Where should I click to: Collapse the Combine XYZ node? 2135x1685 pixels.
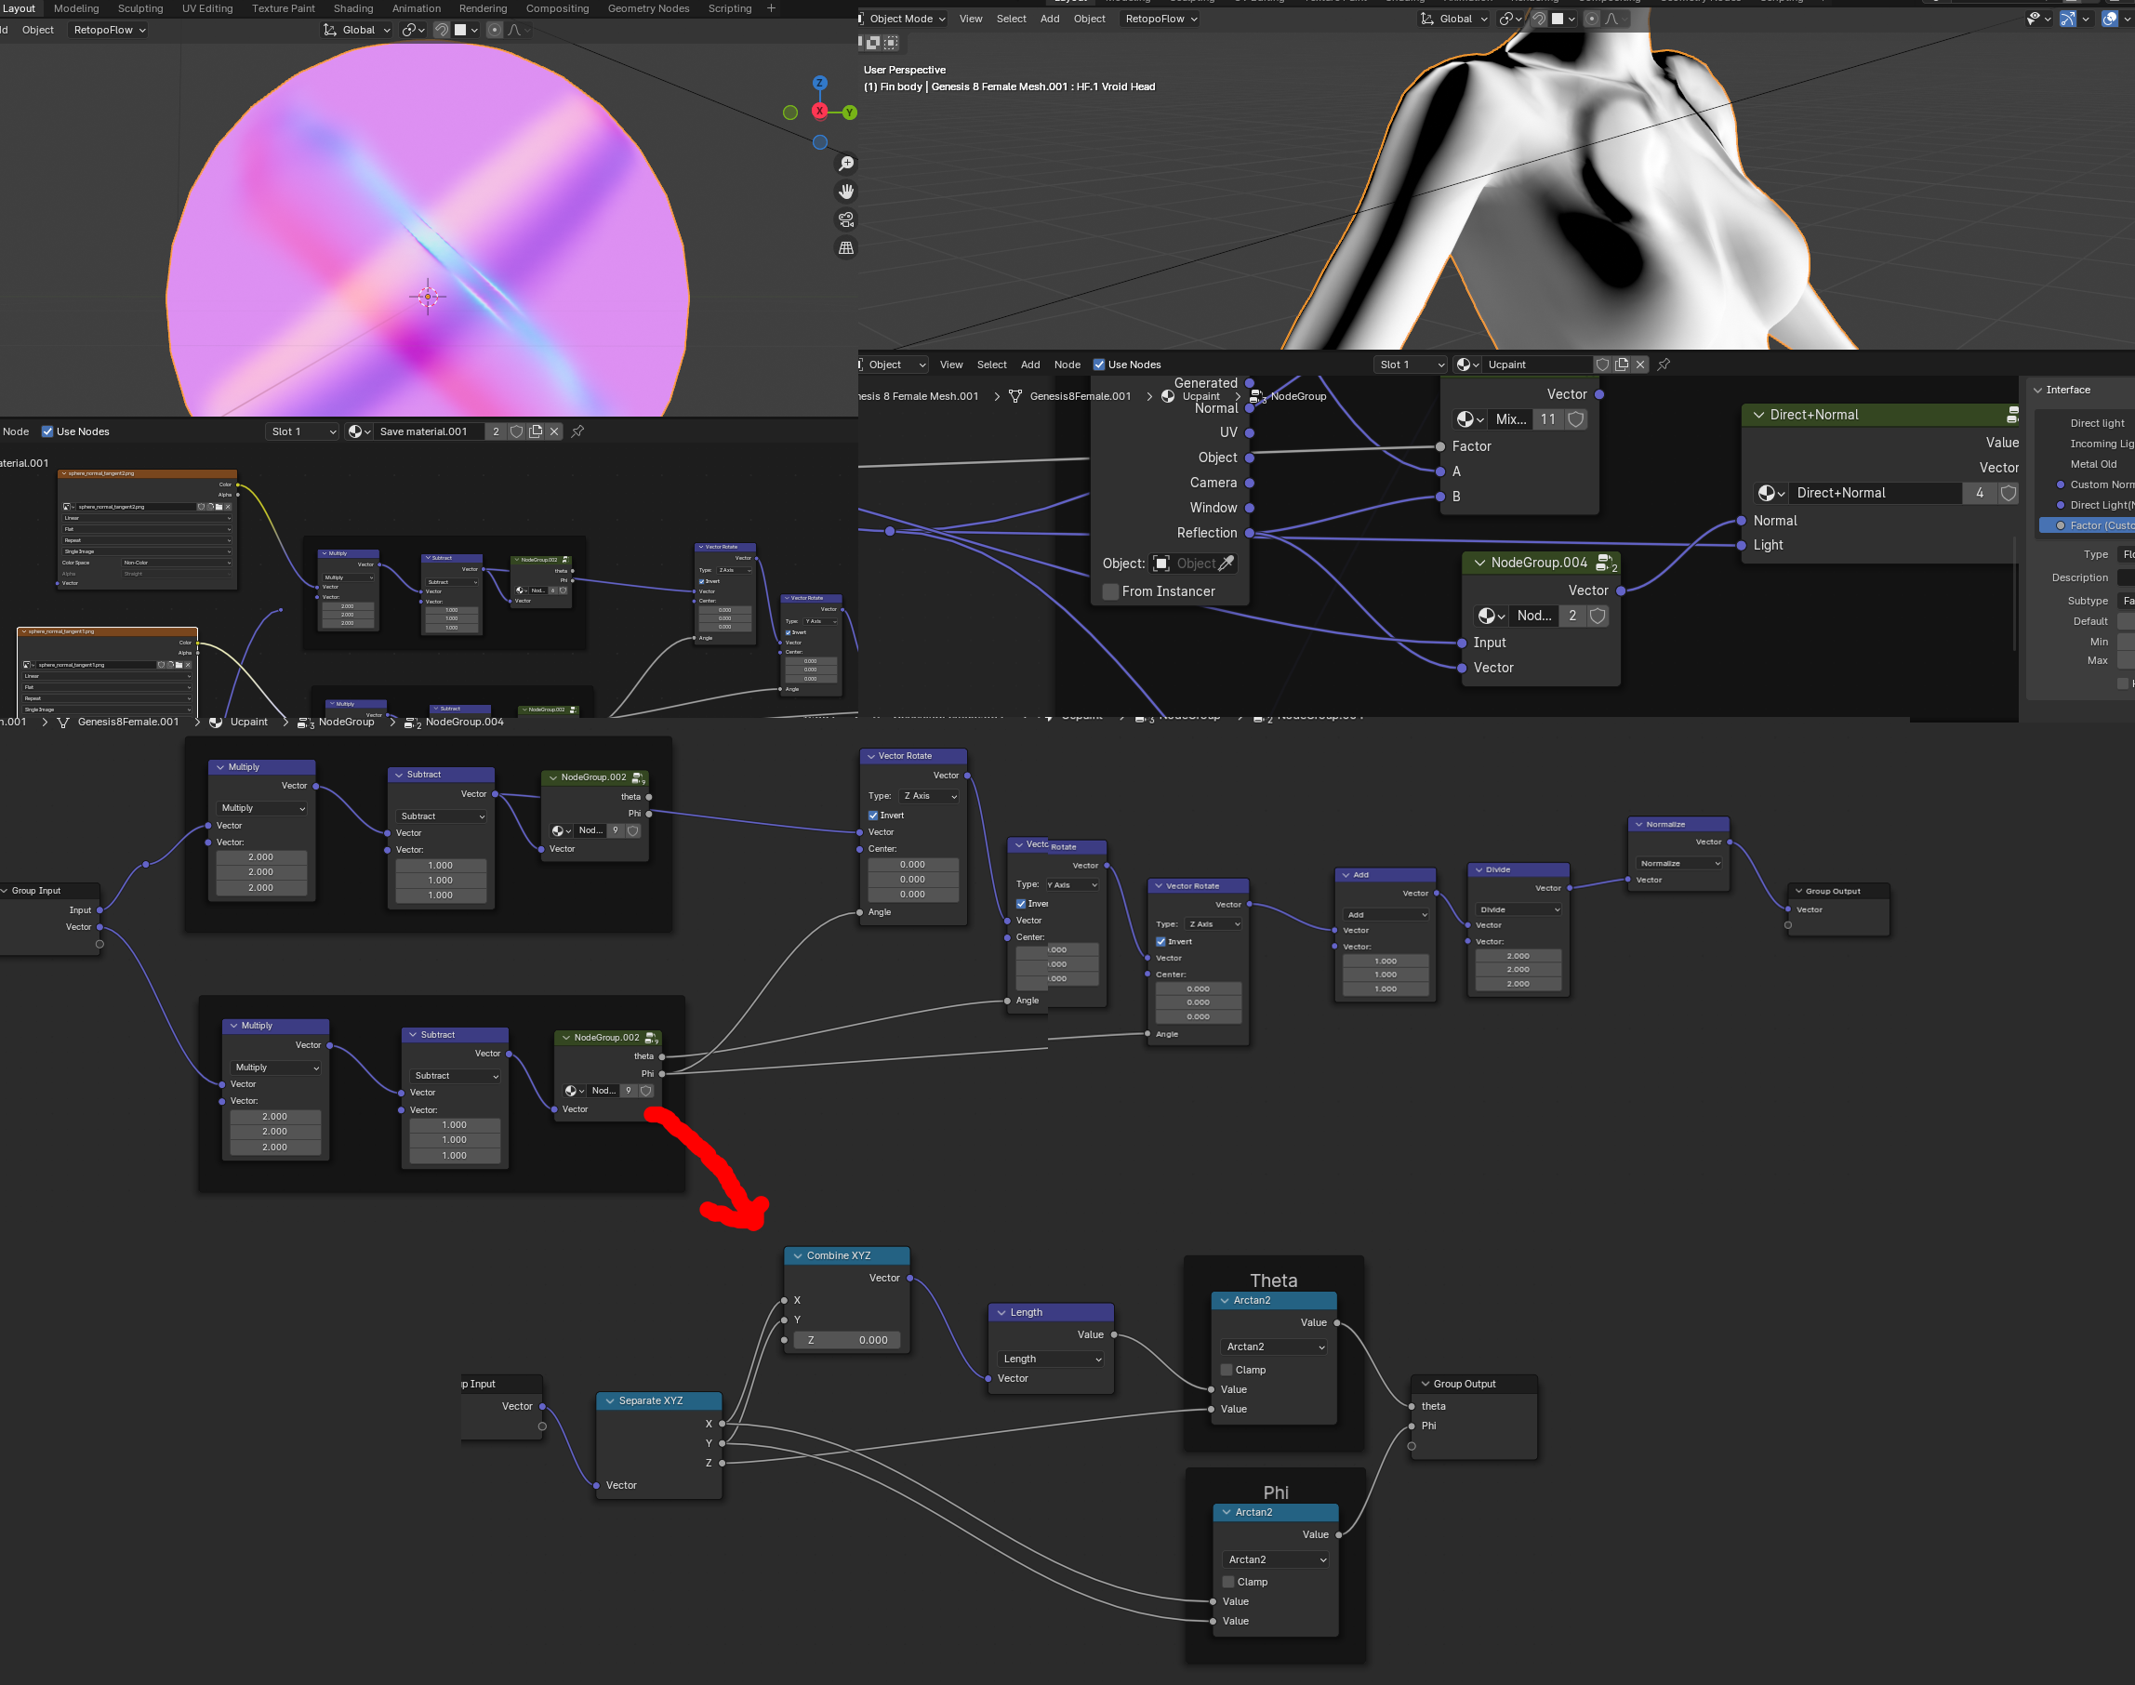(797, 1256)
